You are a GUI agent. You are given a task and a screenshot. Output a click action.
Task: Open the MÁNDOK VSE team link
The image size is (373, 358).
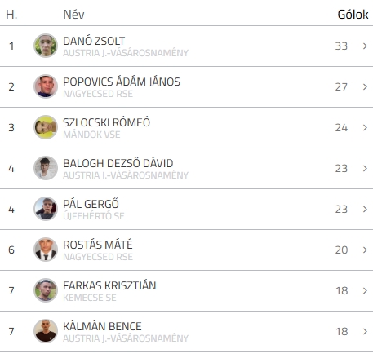tap(91, 135)
